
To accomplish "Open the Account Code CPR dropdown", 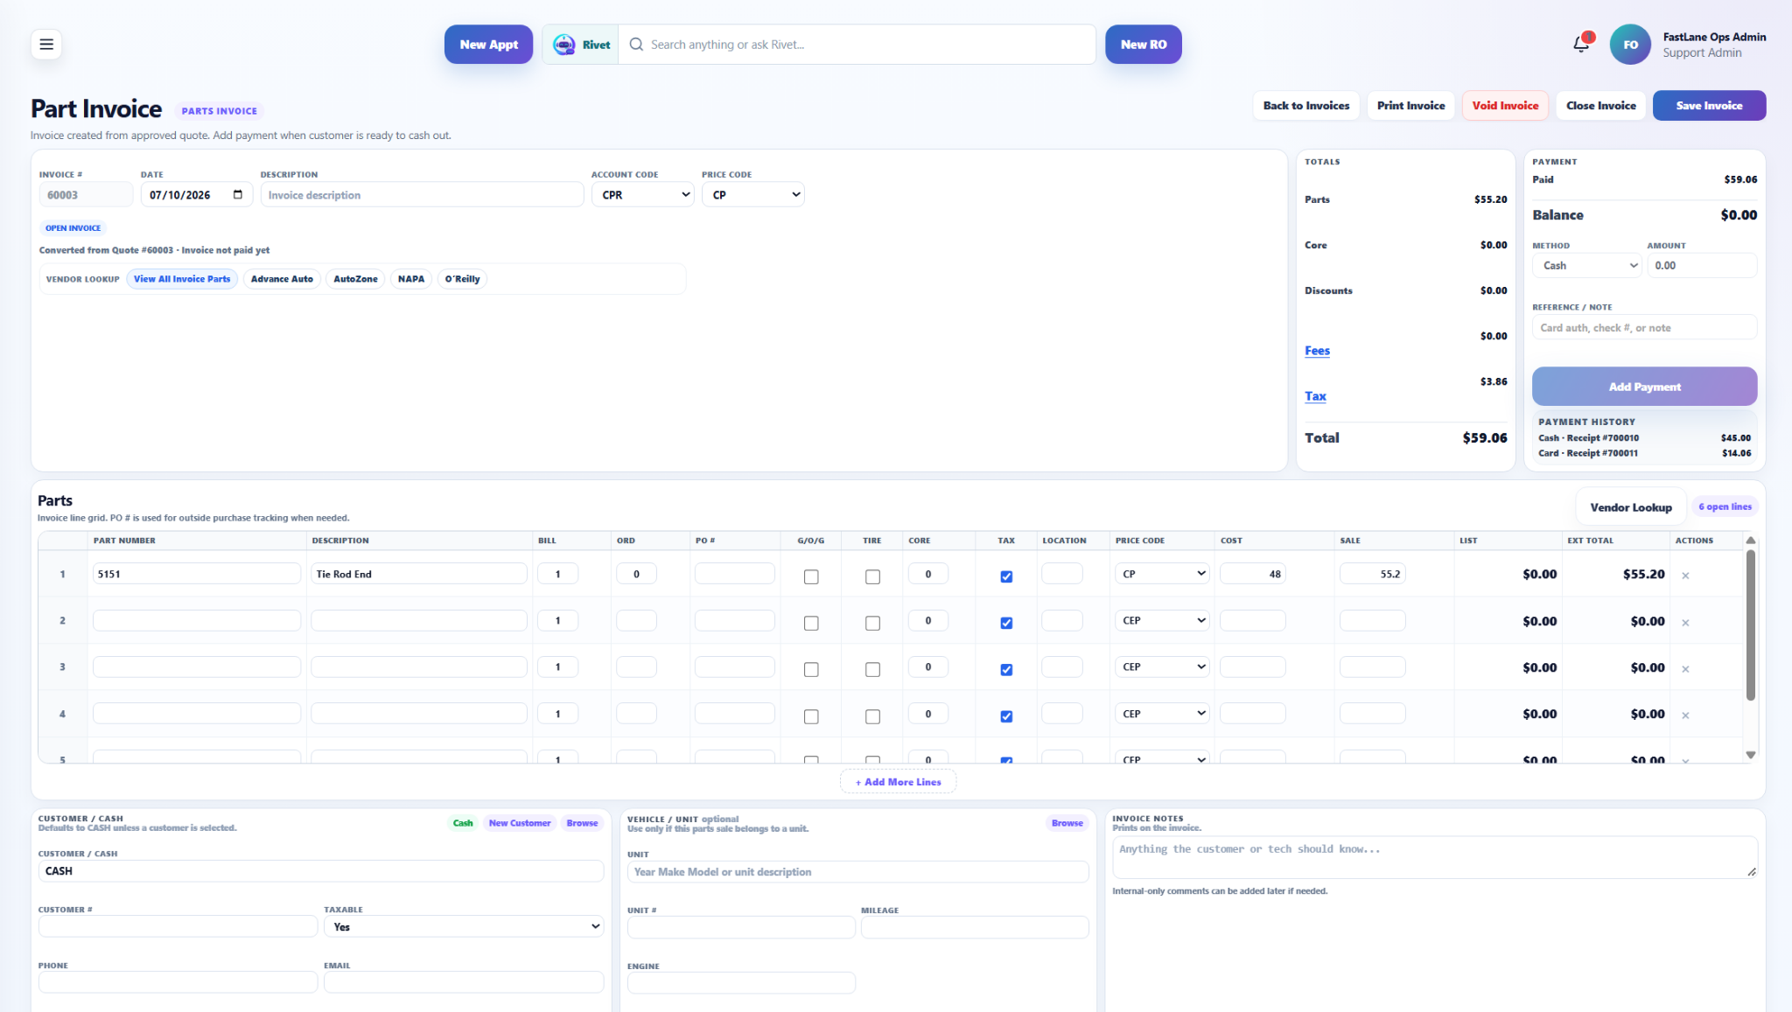I will (643, 194).
